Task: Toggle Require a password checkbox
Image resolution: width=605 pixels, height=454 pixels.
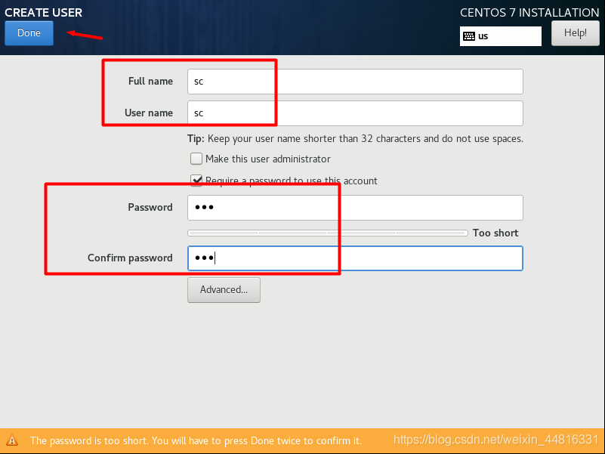Action: [196, 181]
